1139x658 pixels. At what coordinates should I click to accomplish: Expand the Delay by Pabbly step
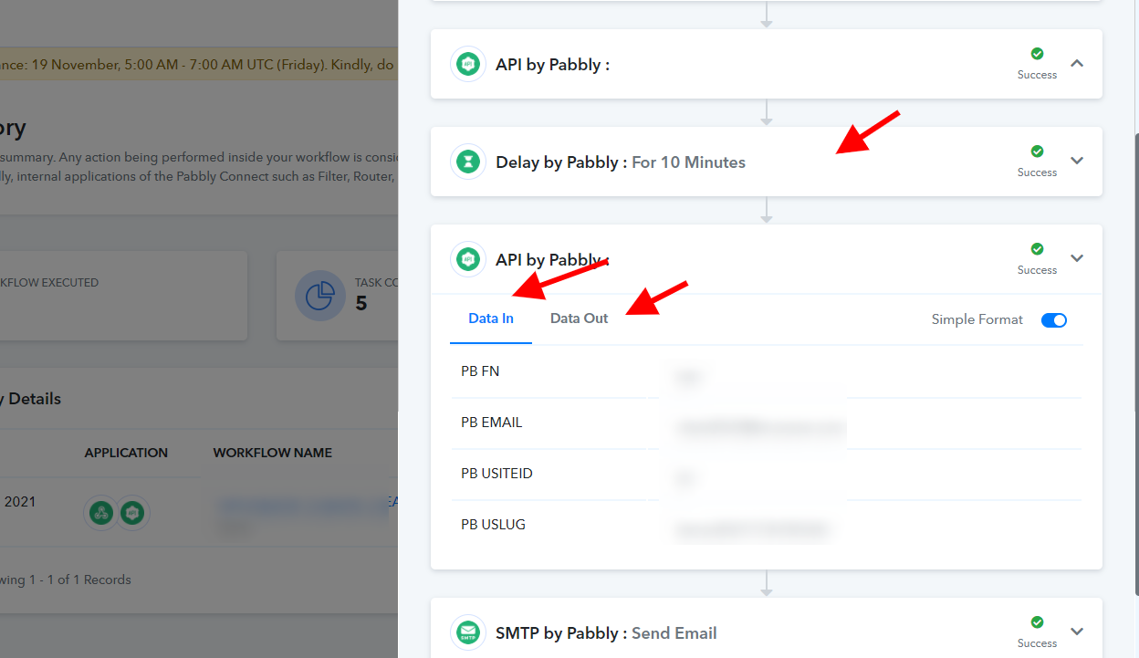click(x=1077, y=161)
